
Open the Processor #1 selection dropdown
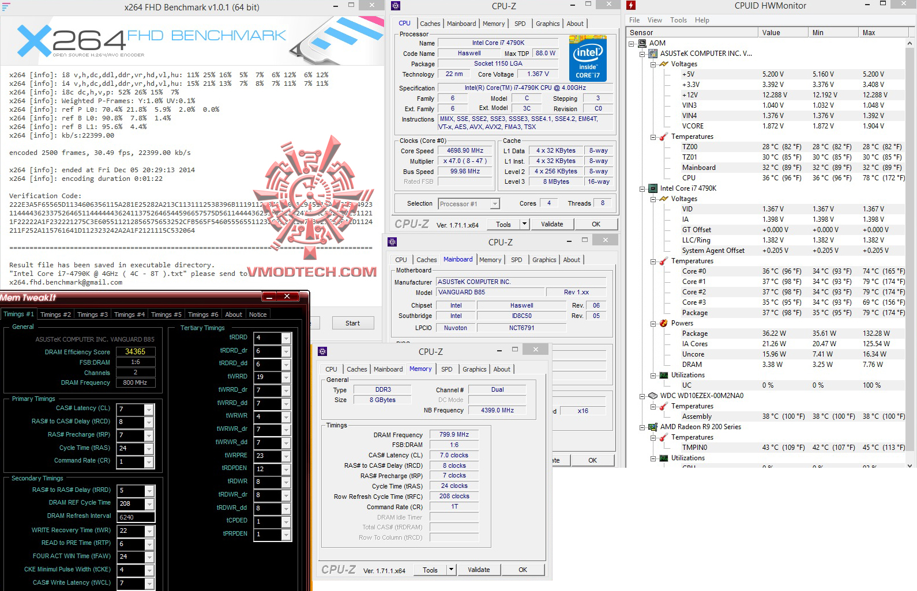pos(494,204)
